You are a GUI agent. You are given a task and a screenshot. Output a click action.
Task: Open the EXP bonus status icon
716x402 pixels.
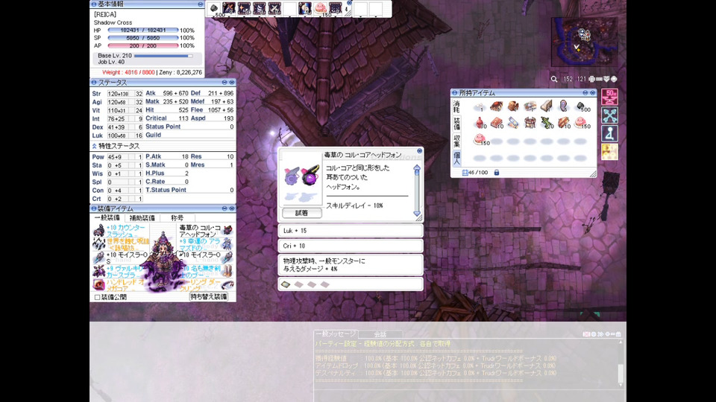pyautogui.click(x=609, y=152)
